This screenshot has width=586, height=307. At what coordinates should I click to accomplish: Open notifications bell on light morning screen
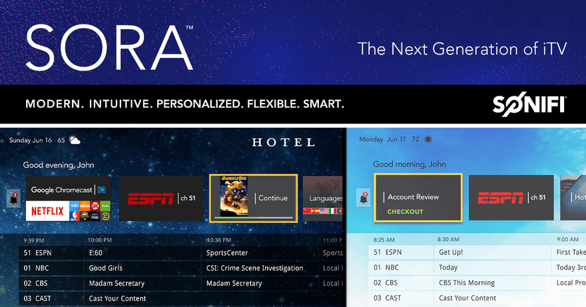[364, 198]
